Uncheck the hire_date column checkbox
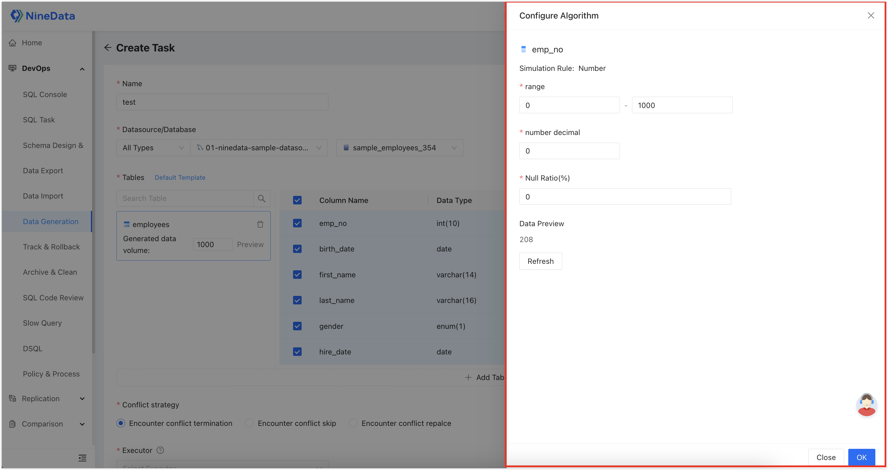Viewport: 888px width, 470px height. point(297,352)
